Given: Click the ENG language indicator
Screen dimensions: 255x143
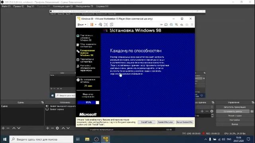Looking at the screenshot, I should click(229, 139).
